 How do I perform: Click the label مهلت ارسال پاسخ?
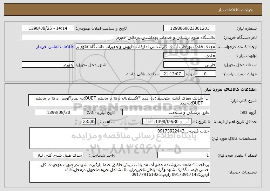click(x=239, y=74)
